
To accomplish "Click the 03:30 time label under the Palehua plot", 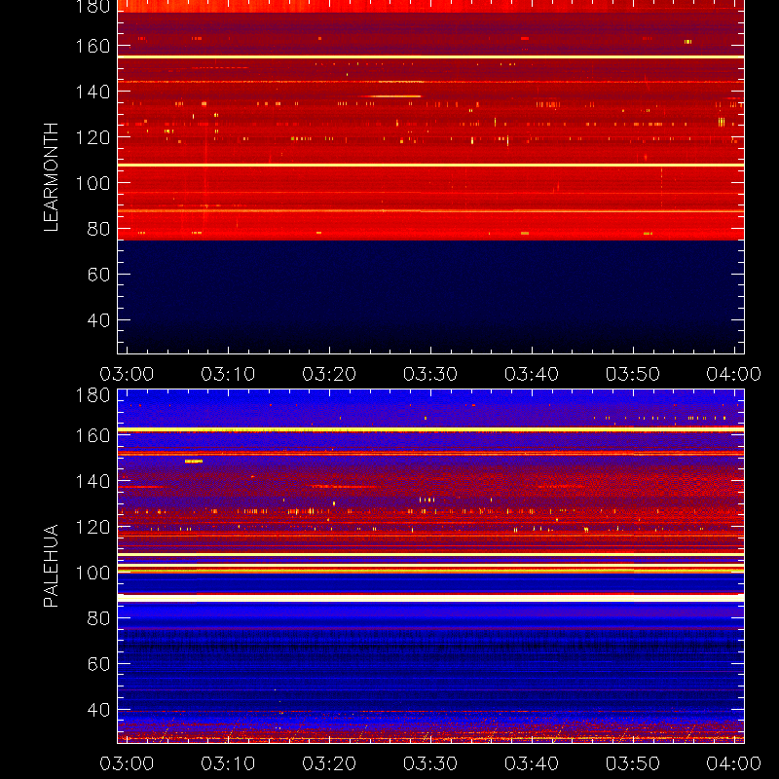I will (x=430, y=763).
